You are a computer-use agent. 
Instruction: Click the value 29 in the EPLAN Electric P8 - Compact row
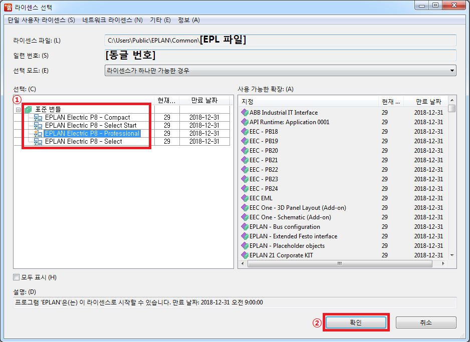tap(167, 117)
